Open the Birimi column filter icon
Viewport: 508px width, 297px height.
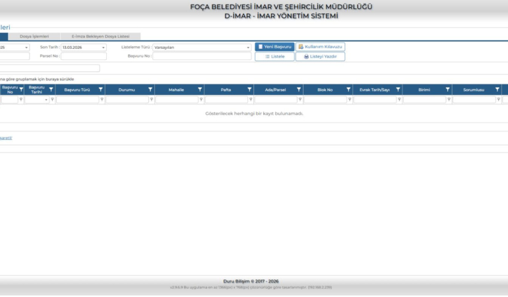[447, 90]
